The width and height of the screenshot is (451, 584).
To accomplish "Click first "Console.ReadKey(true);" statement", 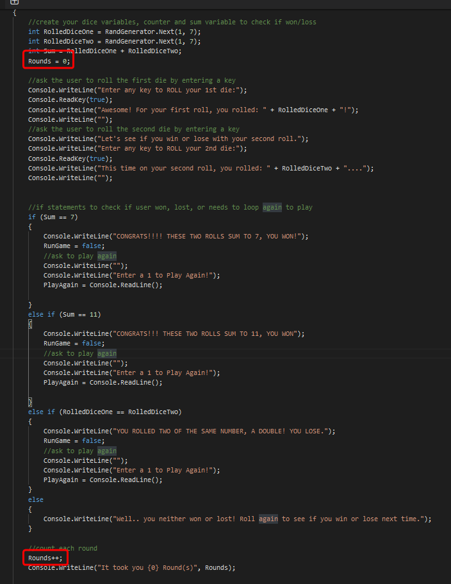I will coord(70,100).
